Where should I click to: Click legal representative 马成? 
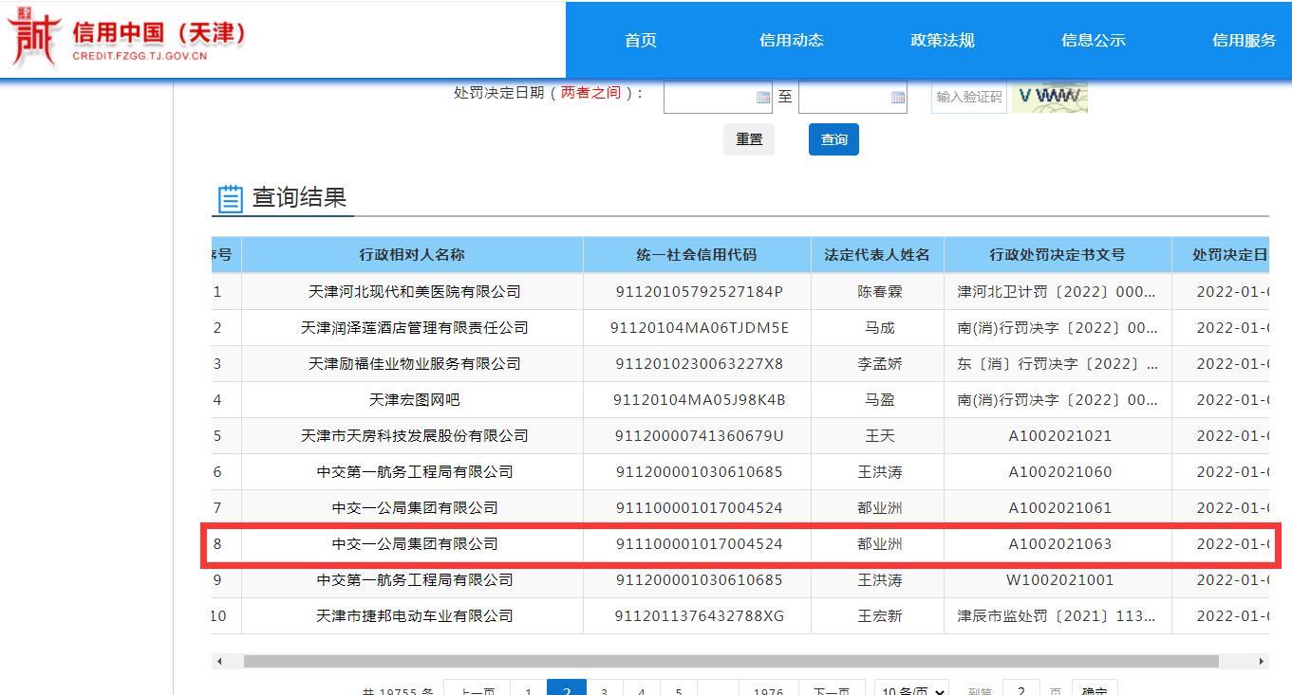[880, 328]
